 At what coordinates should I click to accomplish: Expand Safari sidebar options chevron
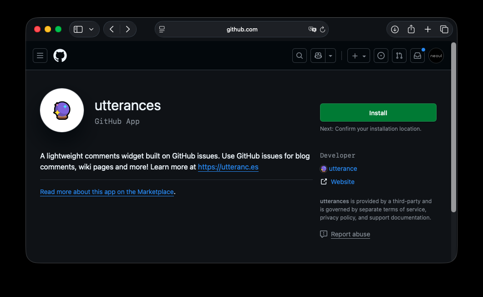pos(92,29)
